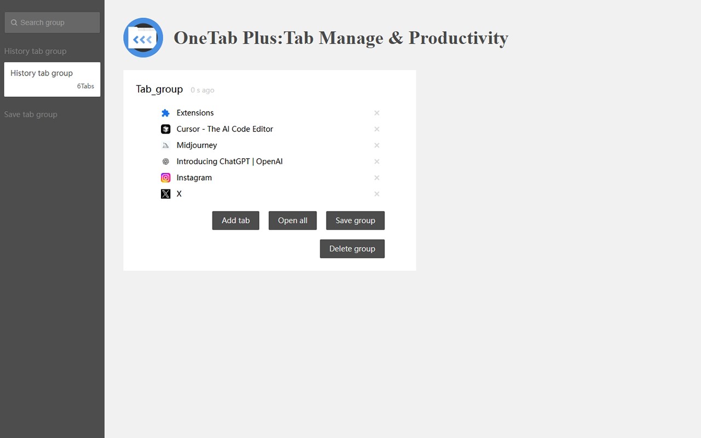Remove the Instagram tab from group
Image resolution: width=701 pixels, height=438 pixels.
coord(377,177)
